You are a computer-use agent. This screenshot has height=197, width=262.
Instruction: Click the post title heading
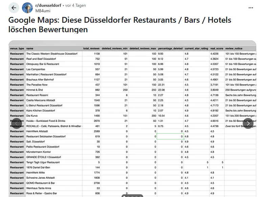119,25
